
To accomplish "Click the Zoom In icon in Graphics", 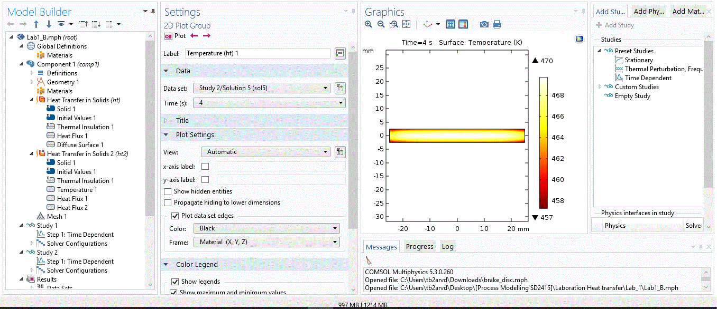I will 369,24.
